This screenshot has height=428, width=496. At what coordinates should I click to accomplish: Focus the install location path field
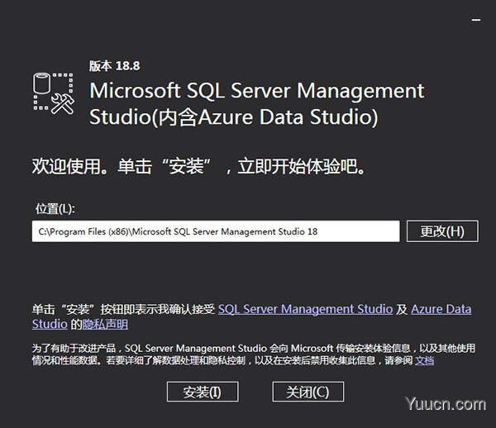tap(216, 231)
